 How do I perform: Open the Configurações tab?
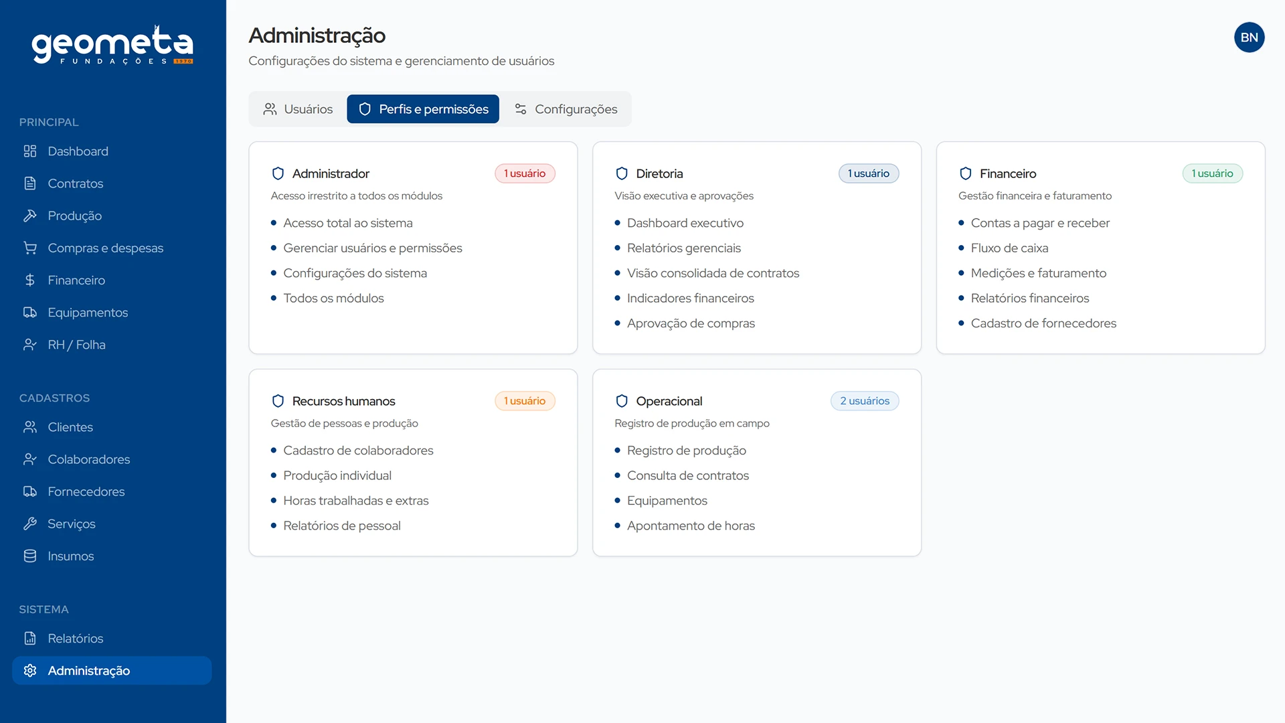566,109
